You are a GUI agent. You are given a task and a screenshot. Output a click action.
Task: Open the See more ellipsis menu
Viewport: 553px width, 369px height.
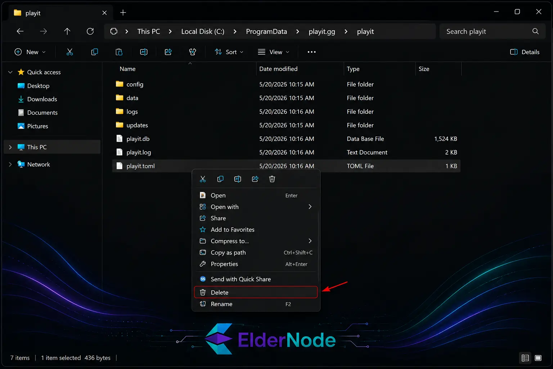coord(311,52)
